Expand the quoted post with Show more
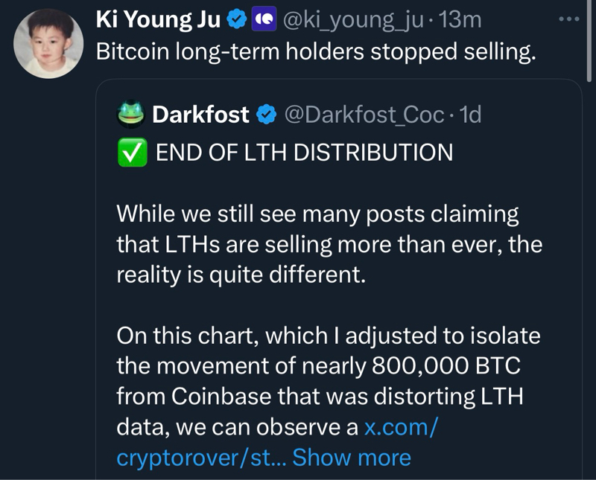This screenshot has width=596, height=480. click(x=351, y=457)
